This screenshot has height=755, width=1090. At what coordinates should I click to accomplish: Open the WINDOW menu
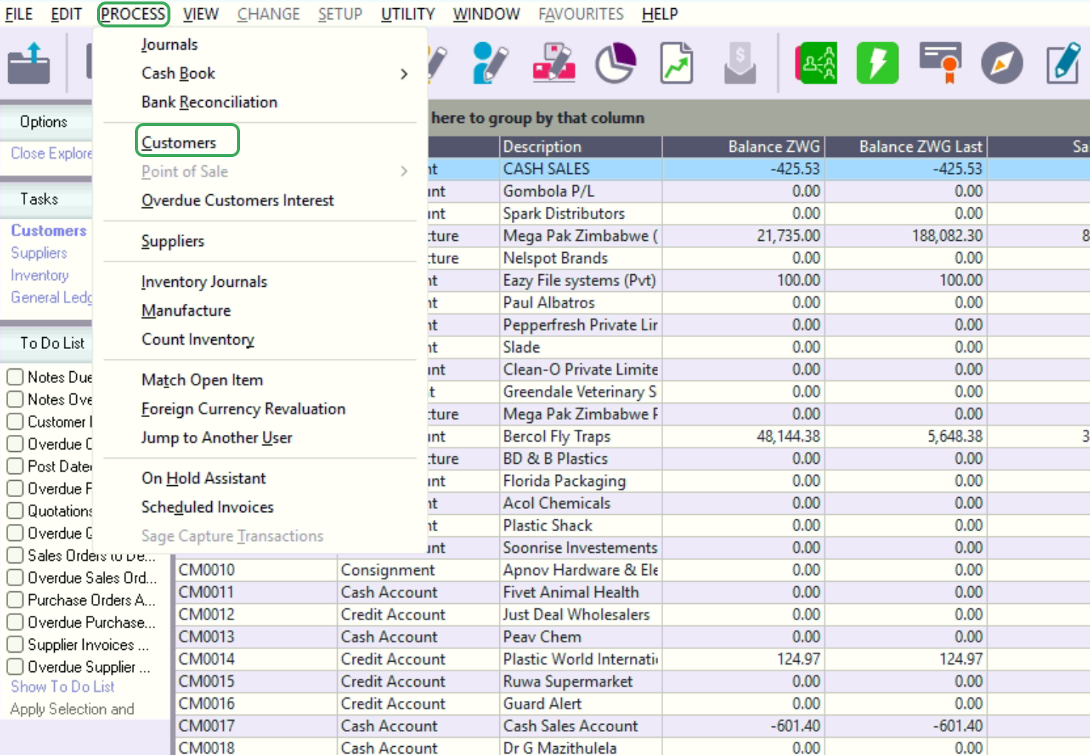pos(486,14)
